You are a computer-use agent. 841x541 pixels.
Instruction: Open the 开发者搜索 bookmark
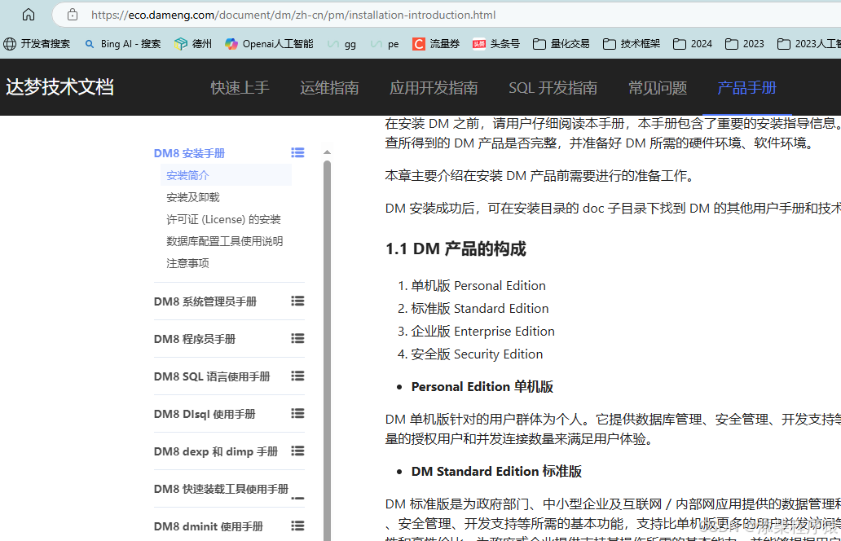coord(37,44)
